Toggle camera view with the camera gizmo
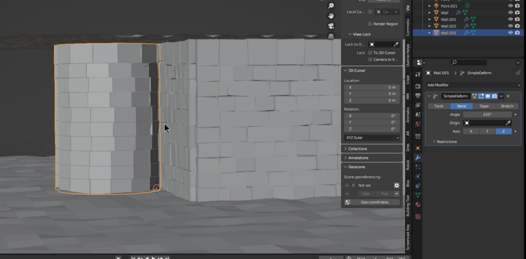 [331, 26]
